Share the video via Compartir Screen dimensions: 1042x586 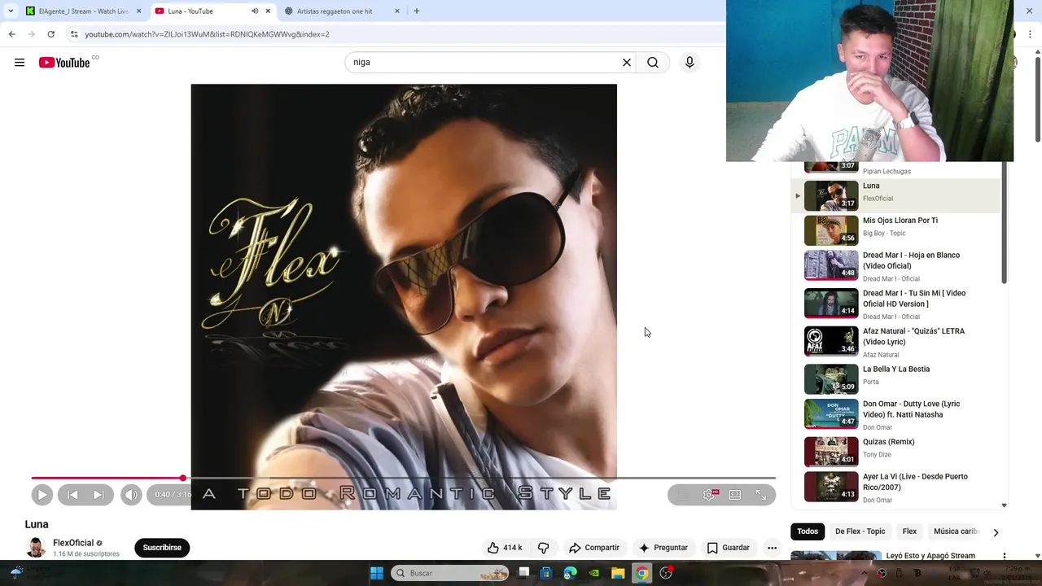[594, 548]
